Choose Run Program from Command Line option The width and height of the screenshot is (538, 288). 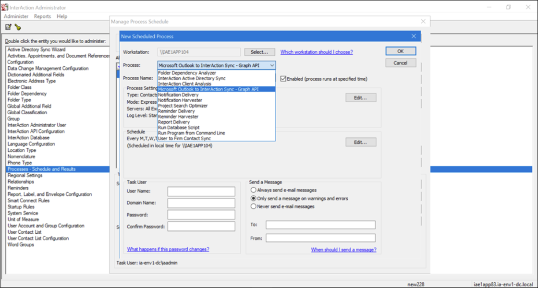[216, 132]
